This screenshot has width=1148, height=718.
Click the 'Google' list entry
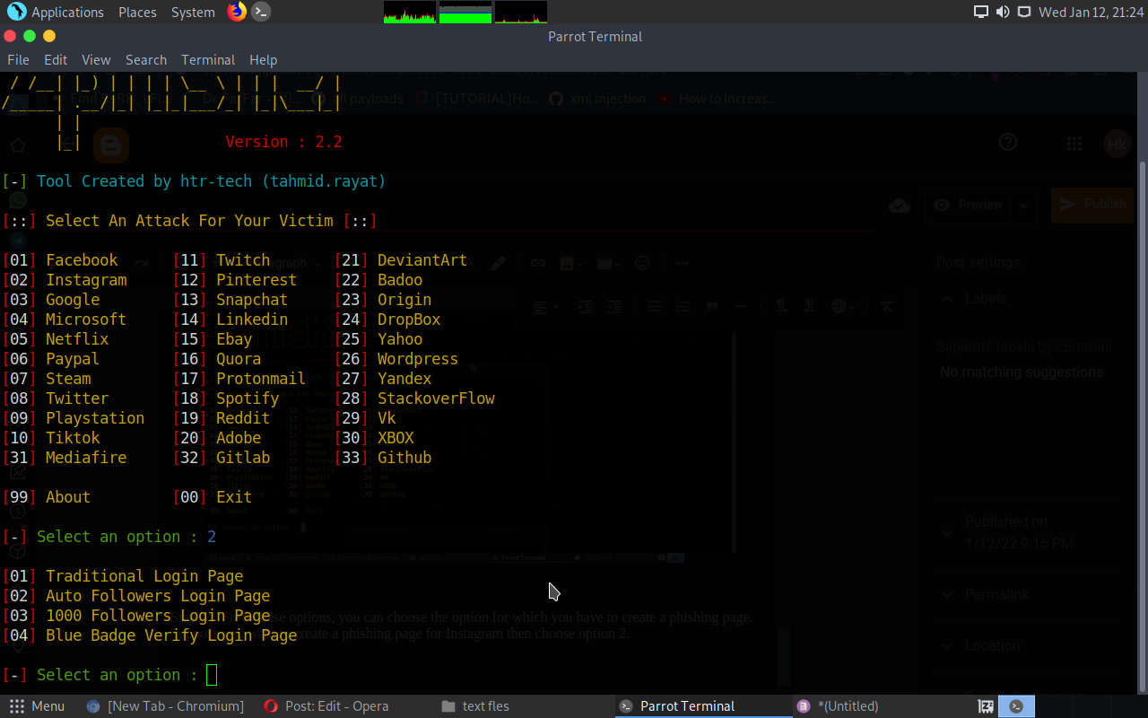click(x=73, y=300)
